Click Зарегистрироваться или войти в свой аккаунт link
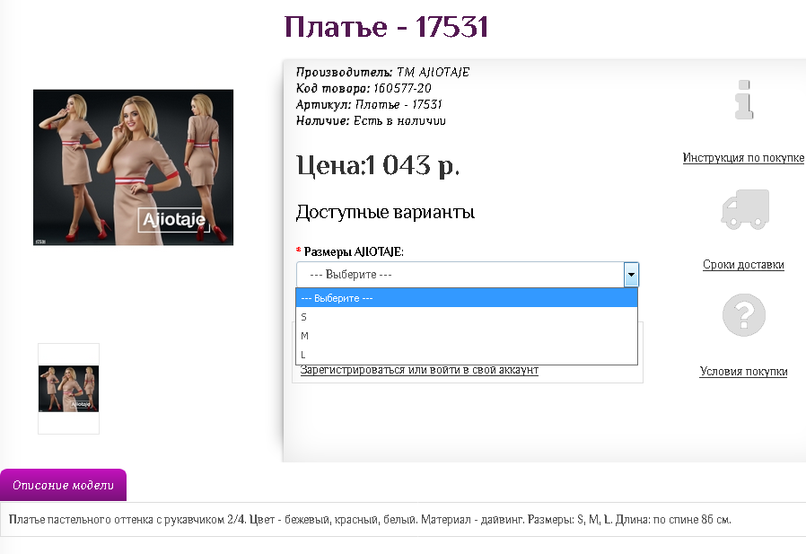The height and width of the screenshot is (554, 806). tap(419, 370)
